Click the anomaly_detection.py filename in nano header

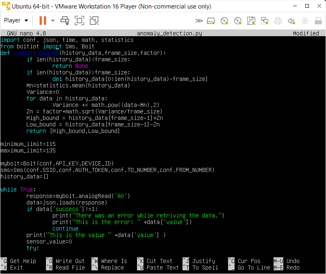point(170,33)
